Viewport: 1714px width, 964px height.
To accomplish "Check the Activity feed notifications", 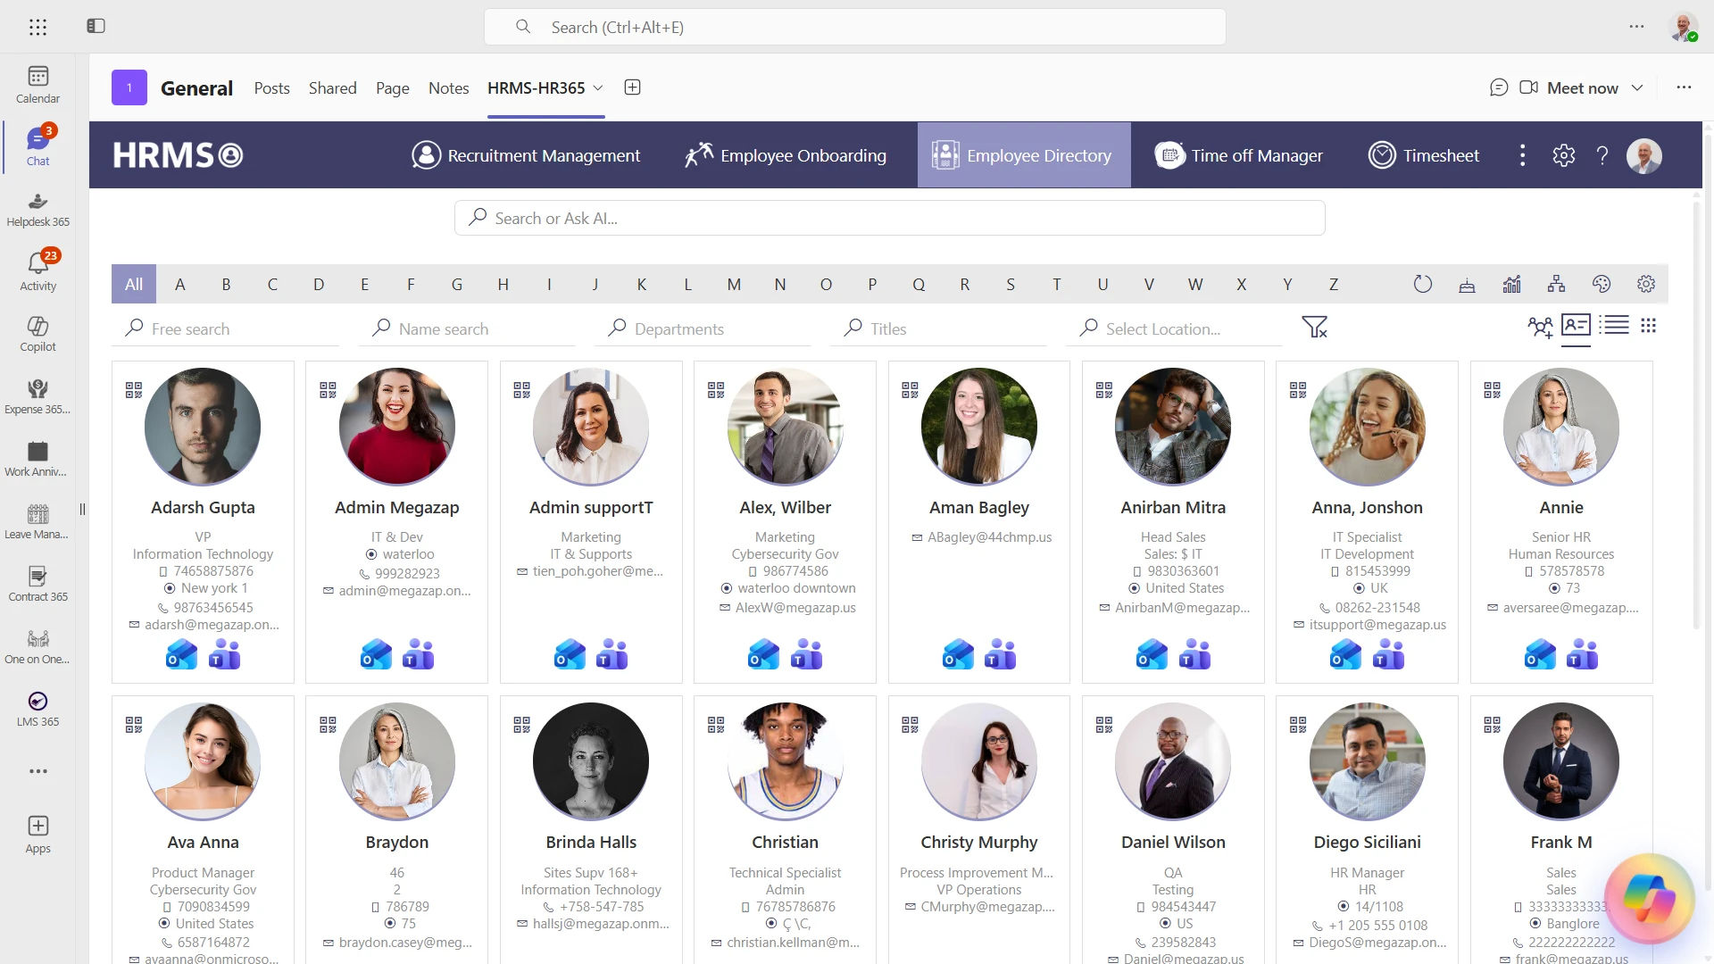I will 37,270.
